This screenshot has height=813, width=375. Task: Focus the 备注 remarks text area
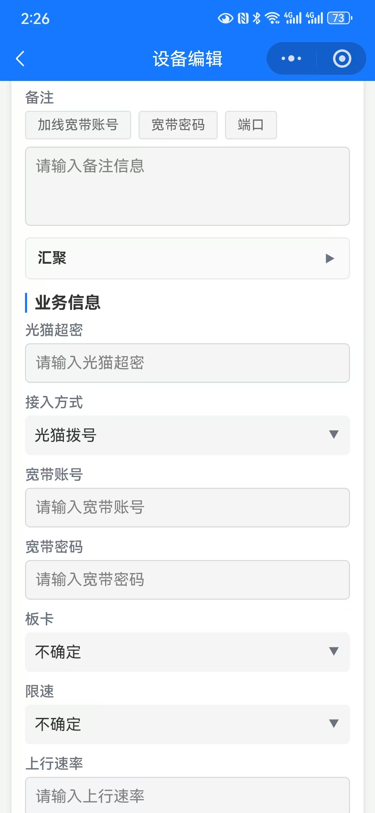click(187, 186)
